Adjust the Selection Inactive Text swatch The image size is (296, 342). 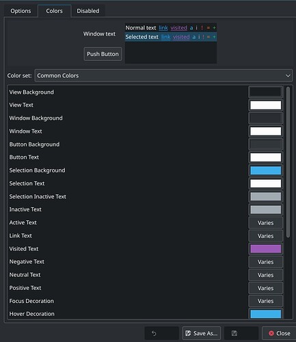(266, 196)
